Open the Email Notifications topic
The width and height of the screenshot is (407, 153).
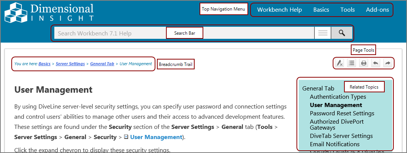click(x=335, y=144)
